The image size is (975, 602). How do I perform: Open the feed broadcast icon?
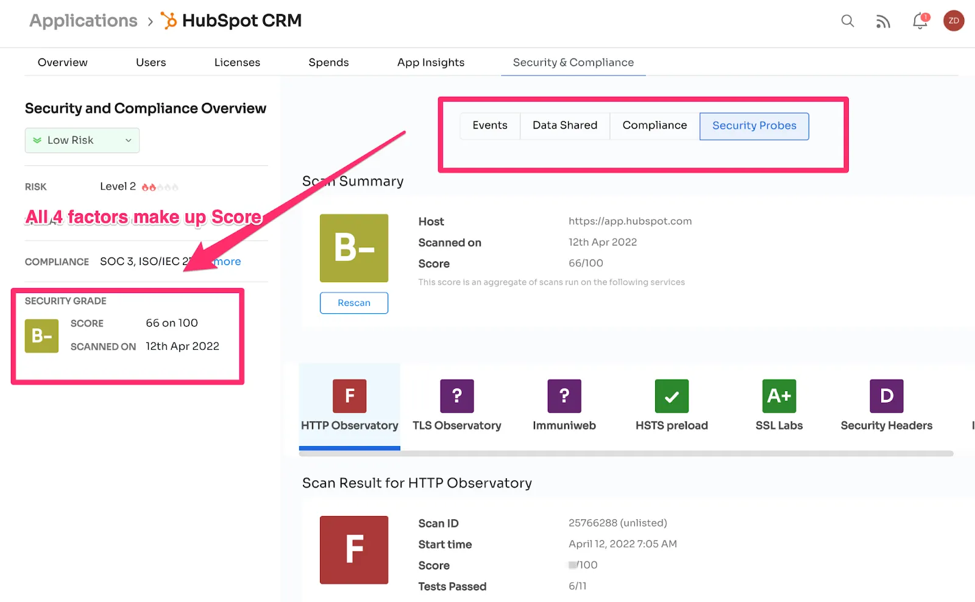(883, 22)
